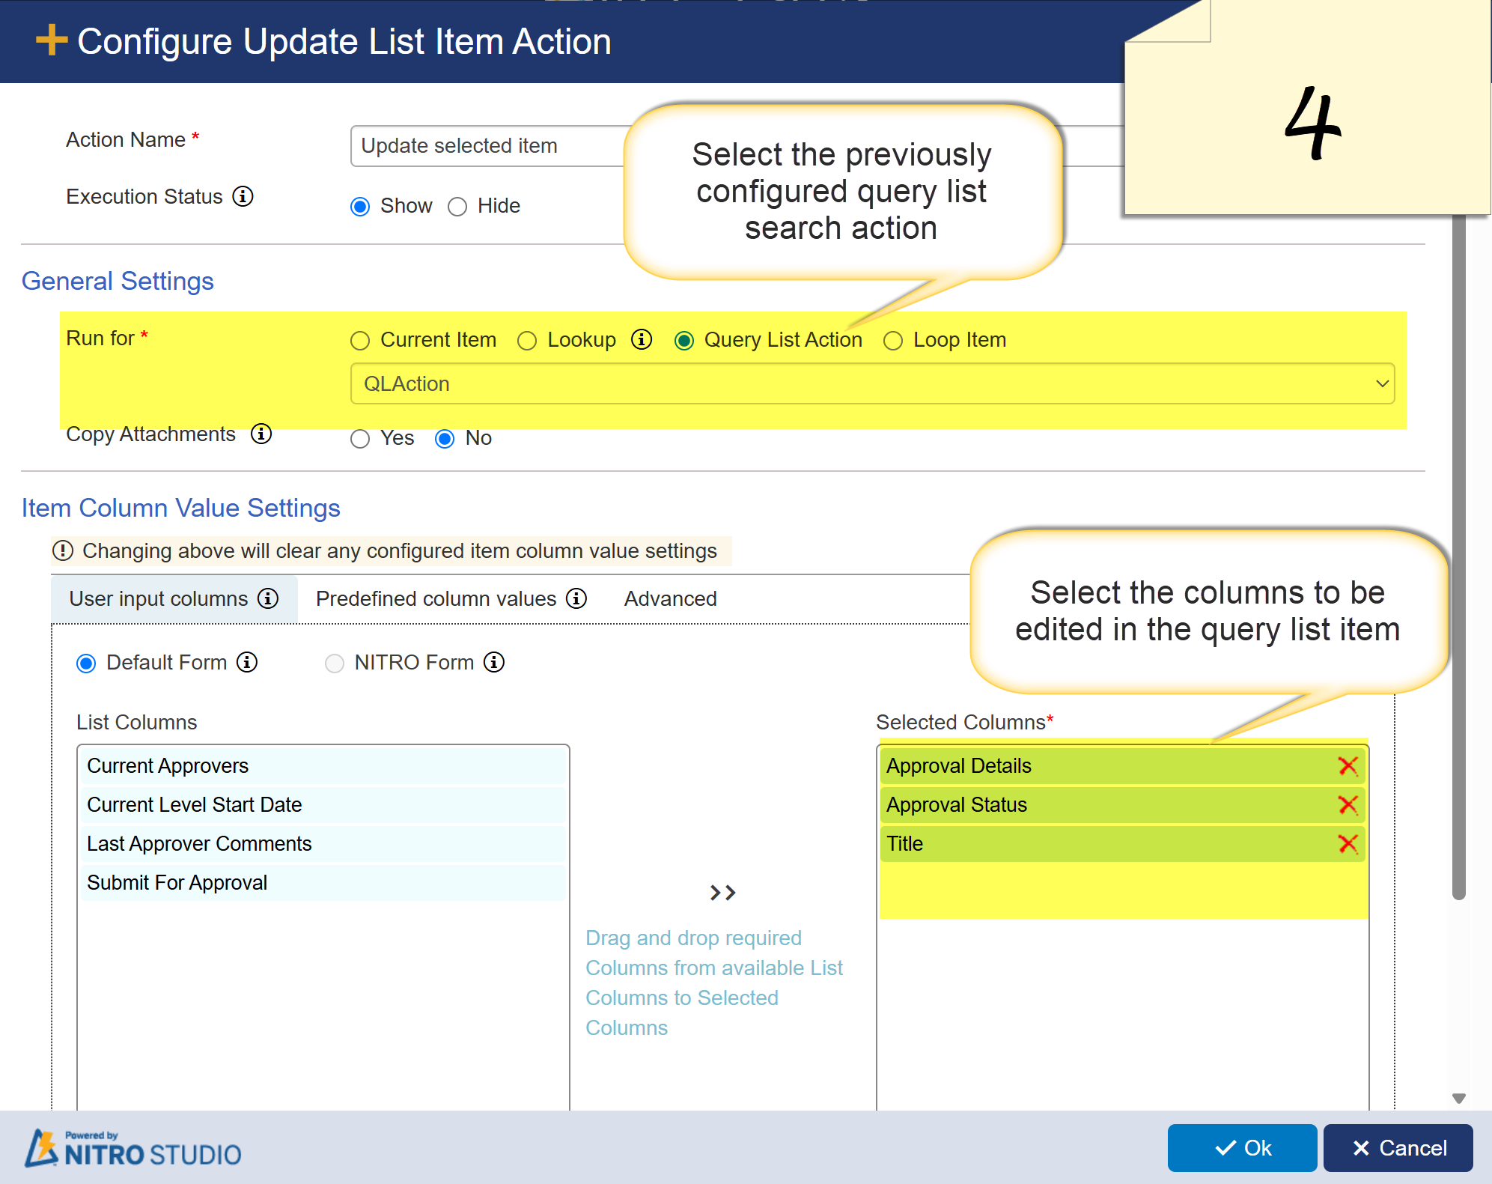
Task: Open the QLAction dropdown
Action: (x=872, y=383)
